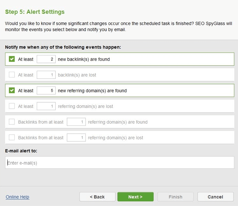
Task: Click the new backlinks count field
Action: pyautogui.click(x=46, y=59)
